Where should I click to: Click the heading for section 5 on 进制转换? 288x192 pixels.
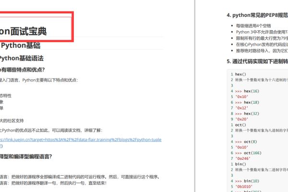point(257,61)
